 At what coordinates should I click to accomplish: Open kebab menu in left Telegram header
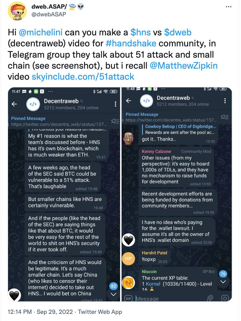[x=115, y=104]
